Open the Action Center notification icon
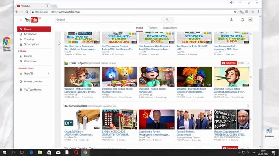 [273, 152]
